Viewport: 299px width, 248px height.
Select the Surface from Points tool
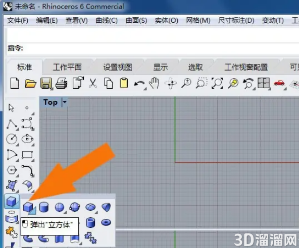tap(12, 185)
